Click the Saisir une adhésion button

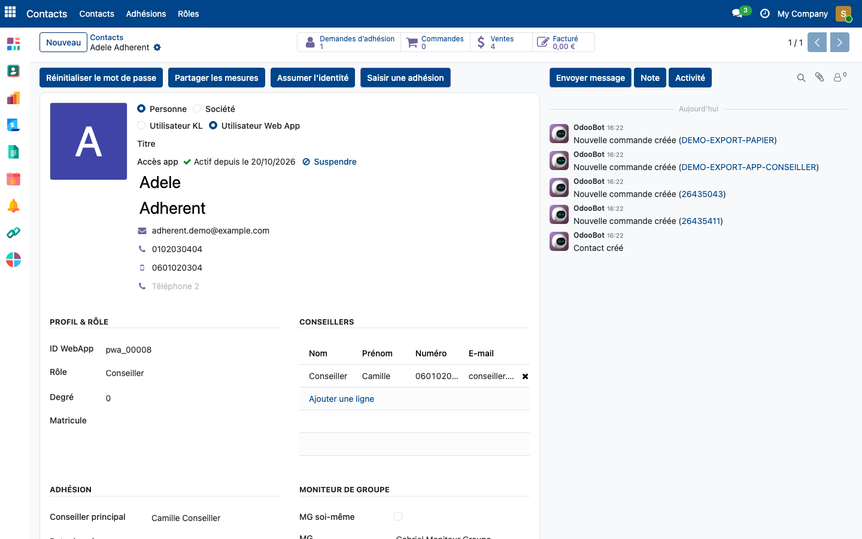[x=405, y=78]
